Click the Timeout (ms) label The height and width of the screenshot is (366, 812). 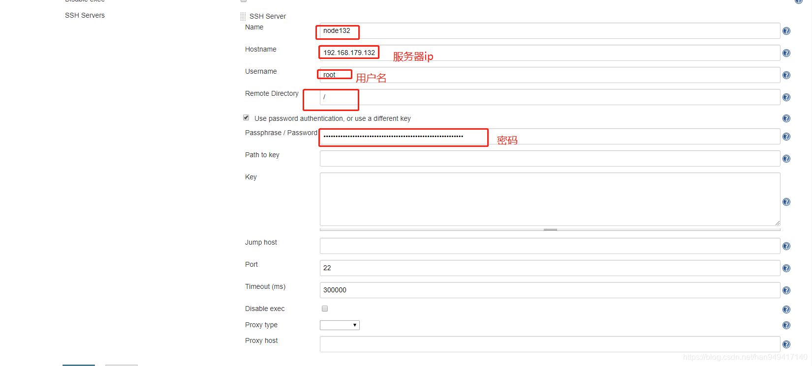[x=265, y=286]
